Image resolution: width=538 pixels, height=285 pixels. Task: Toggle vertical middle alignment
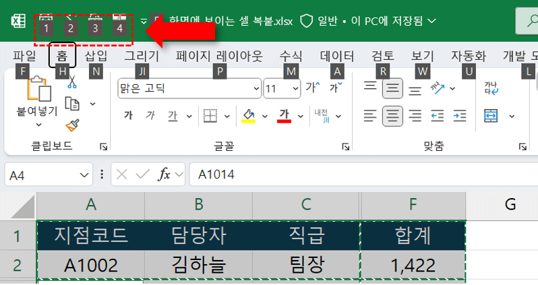click(x=392, y=88)
